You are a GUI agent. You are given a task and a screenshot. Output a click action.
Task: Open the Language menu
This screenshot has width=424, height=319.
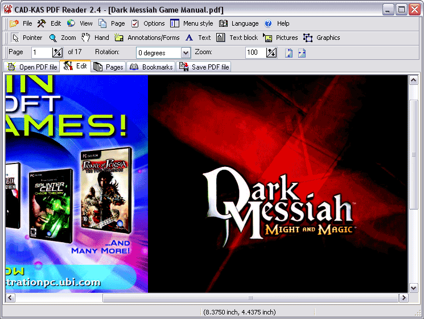pos(245,23)
